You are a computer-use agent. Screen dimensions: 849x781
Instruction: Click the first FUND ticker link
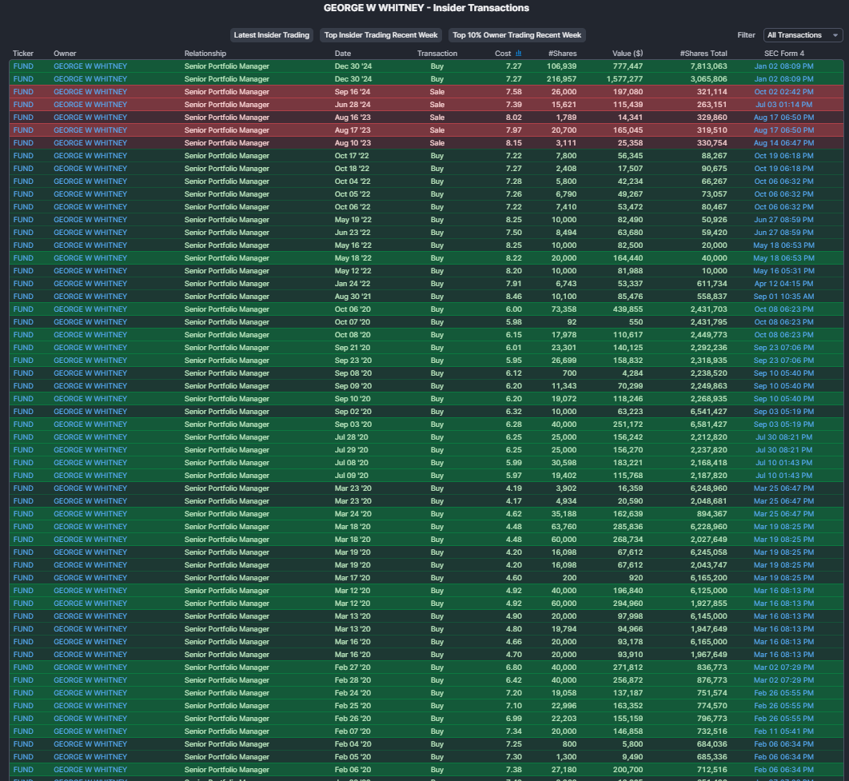(x=22, y=66)
